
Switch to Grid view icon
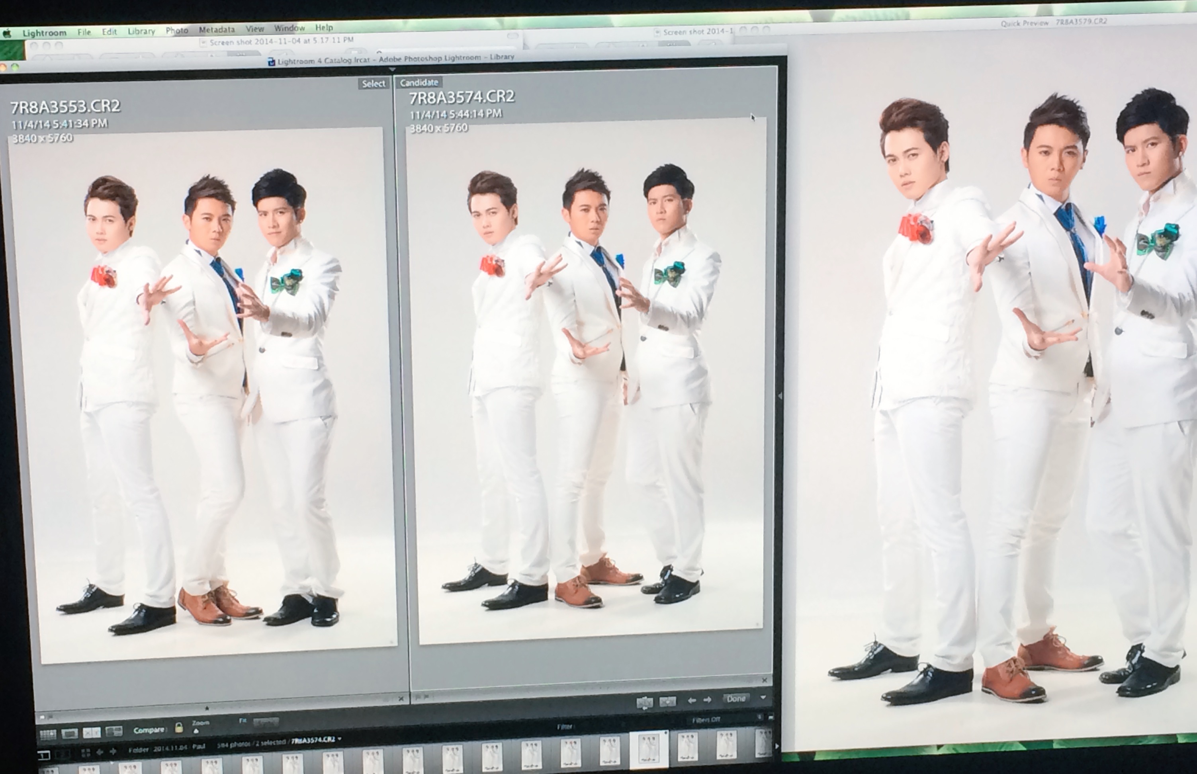point(48,735)
